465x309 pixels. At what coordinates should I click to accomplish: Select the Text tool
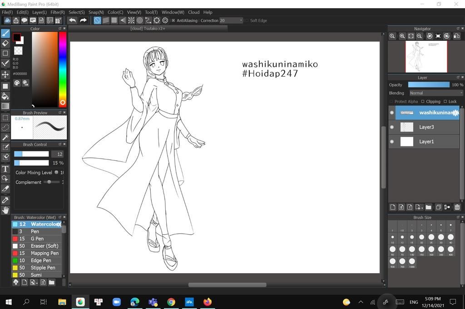click(x=5, y=169)
